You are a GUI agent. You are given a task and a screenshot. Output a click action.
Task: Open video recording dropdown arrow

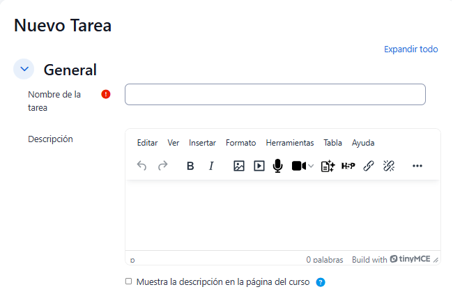click(311, 166)
